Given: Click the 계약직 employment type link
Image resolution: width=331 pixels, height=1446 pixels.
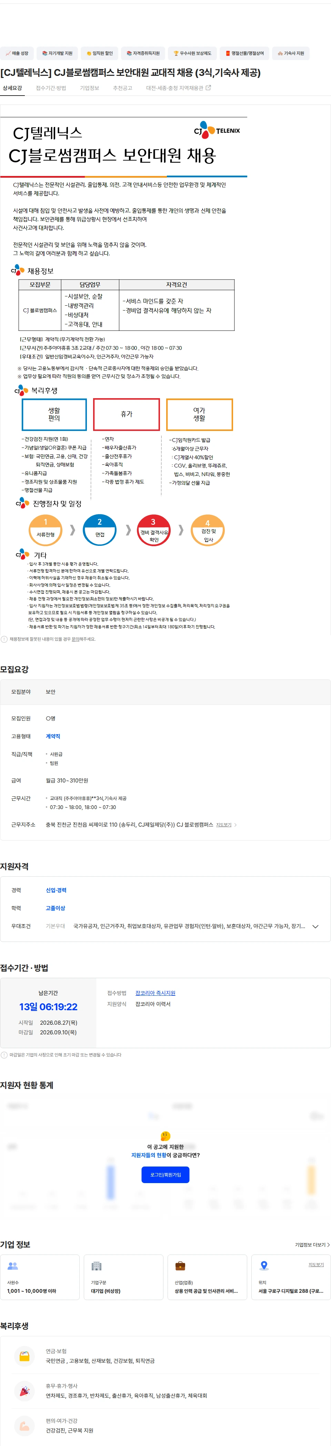Looking at the screenshot, I should pos(53,736).
